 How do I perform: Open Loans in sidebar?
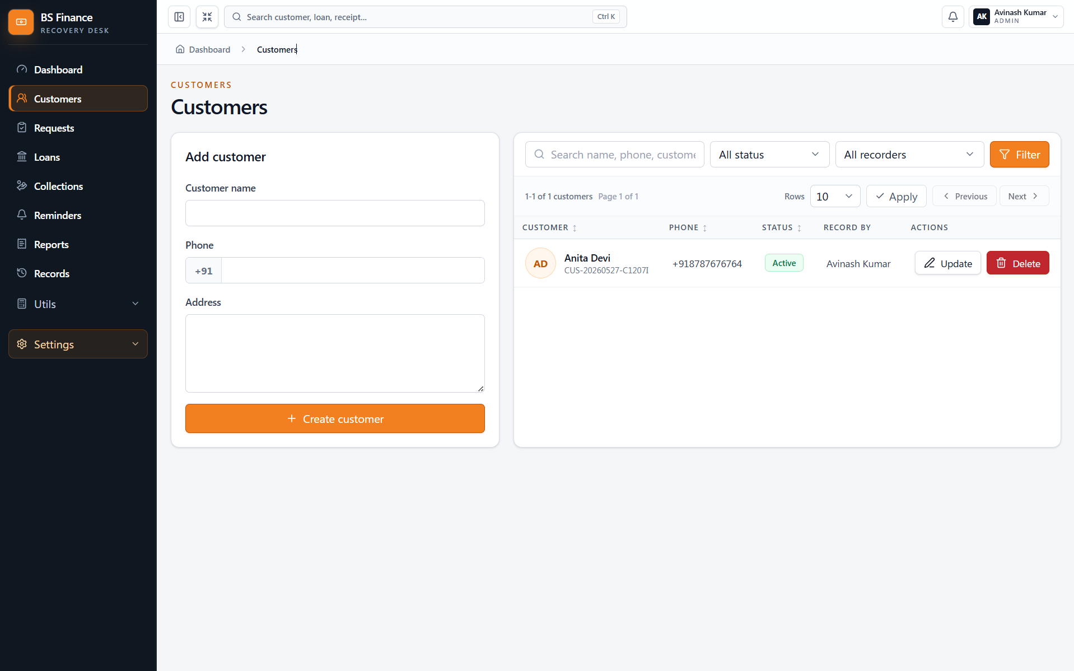tap(78, 157)
